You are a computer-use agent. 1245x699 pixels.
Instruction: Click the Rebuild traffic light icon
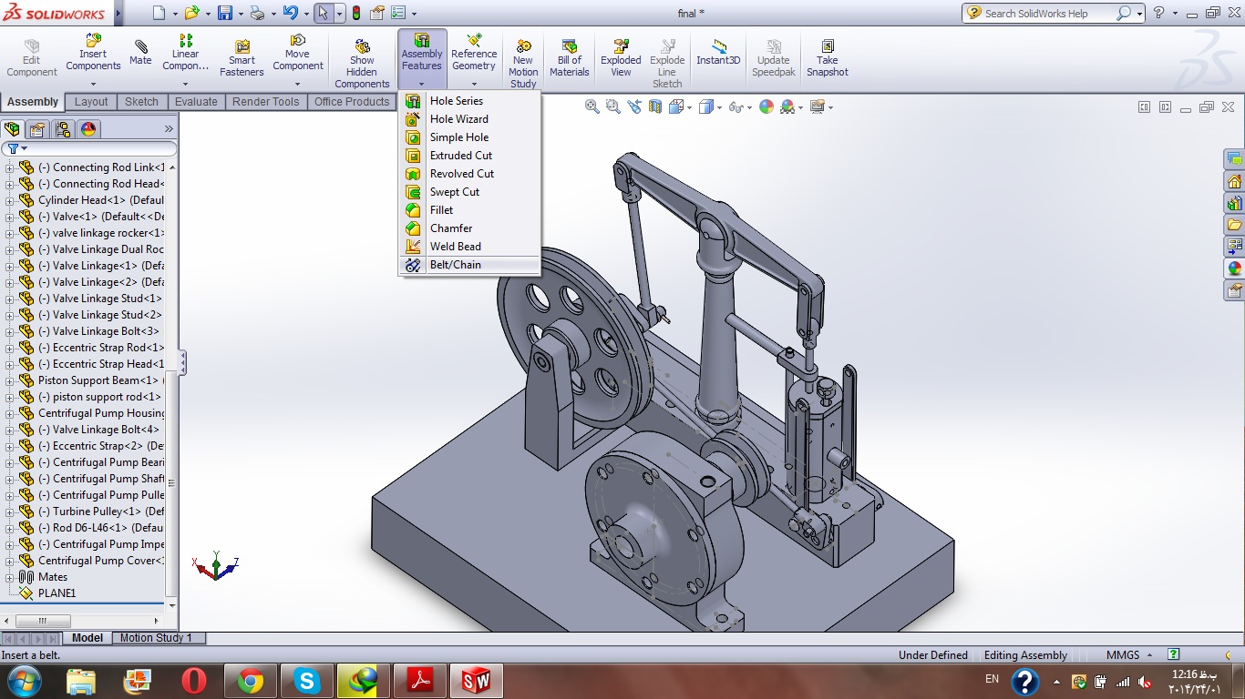(355, 13)
